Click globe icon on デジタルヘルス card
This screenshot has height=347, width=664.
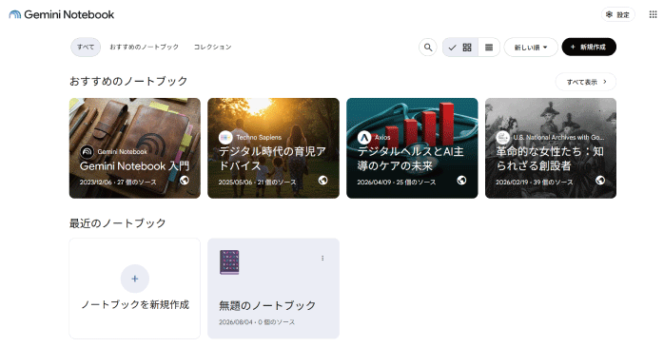(x=461, y=181)
